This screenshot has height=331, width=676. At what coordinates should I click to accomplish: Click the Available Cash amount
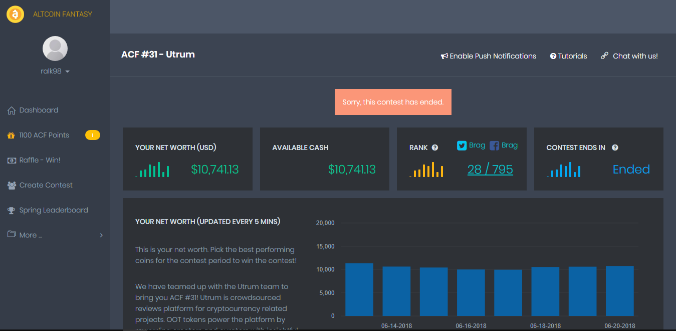pos(352,169)
